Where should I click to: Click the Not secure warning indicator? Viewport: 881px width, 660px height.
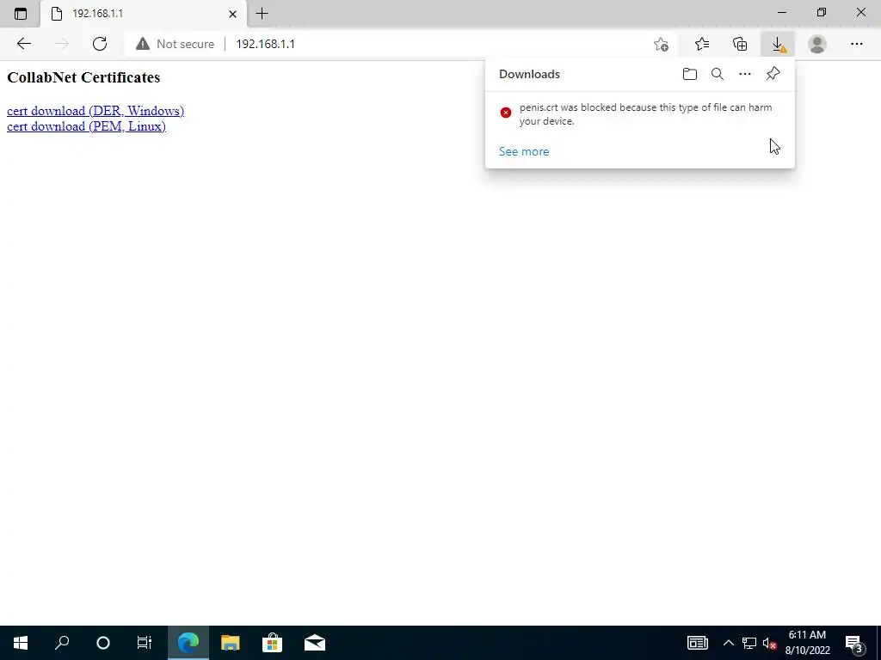point(175,44)
